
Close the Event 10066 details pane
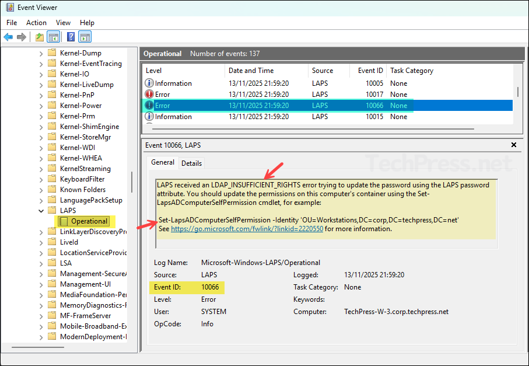[513, 144]
